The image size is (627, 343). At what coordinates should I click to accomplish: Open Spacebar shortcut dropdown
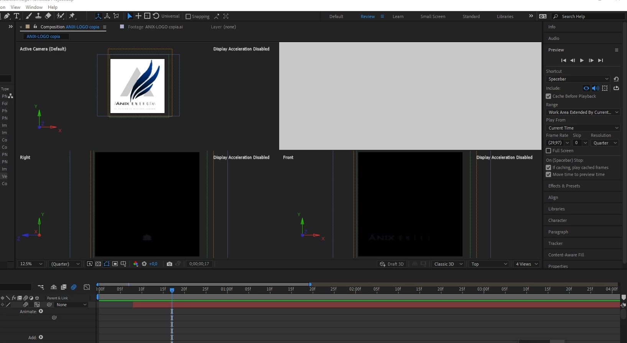click(578, 79)
